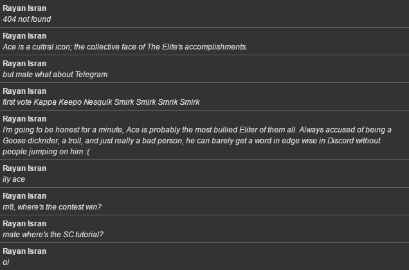Click the 'Goose dickrider, a troll' message line

[x=192, y=141]
